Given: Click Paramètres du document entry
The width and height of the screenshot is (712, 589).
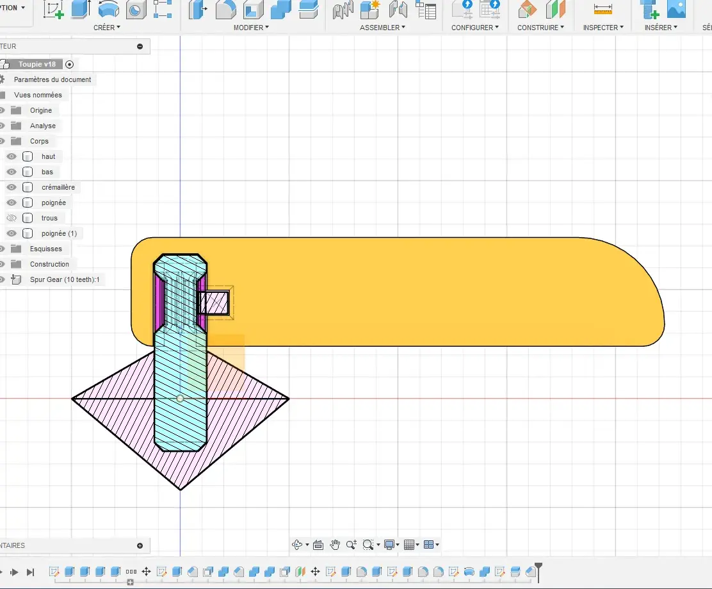Looking at the screenshot, I should click(x=53, y=79).
